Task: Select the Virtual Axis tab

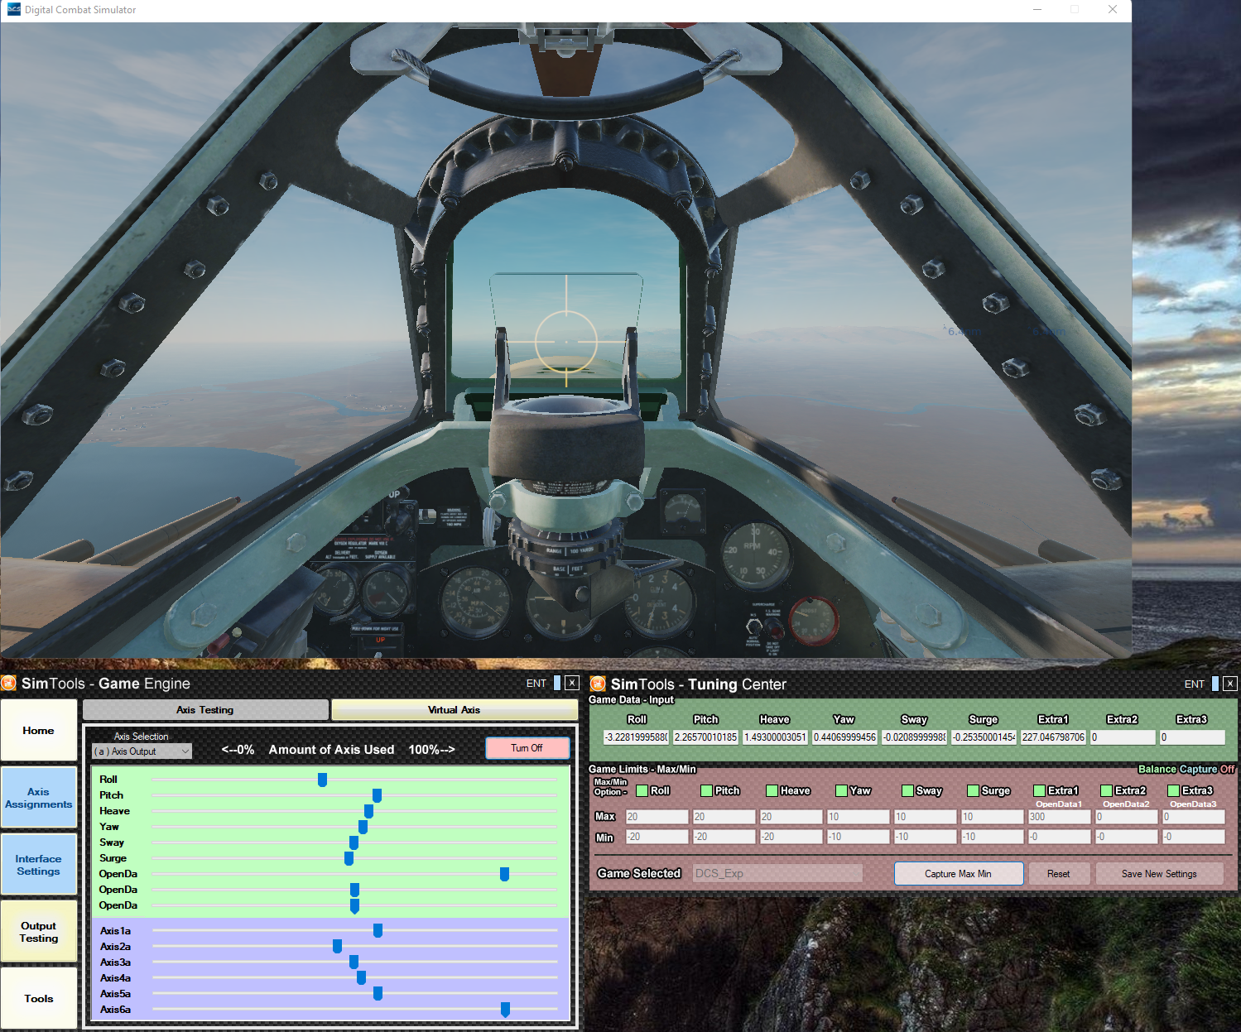Action: pos(454,710)
